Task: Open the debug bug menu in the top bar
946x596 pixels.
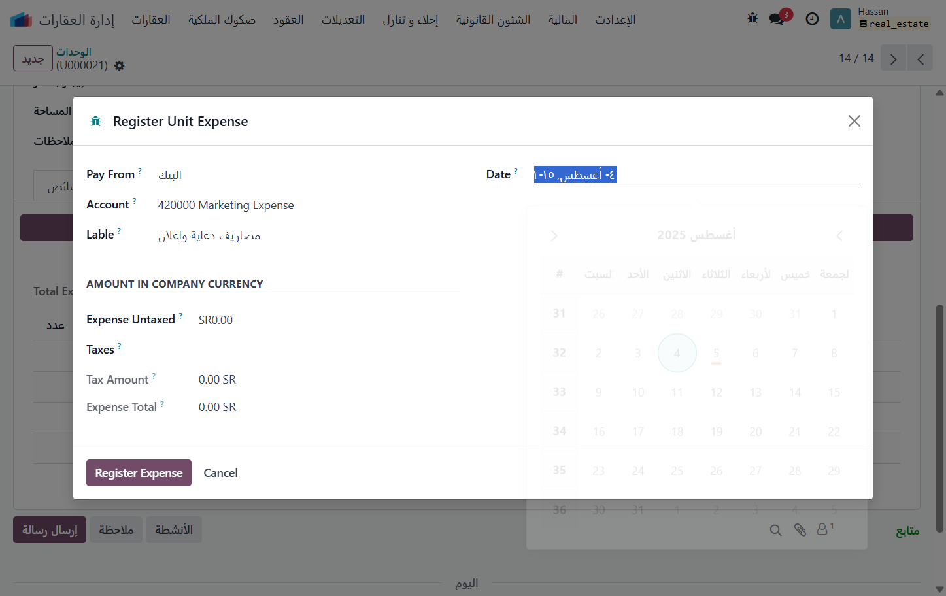Action: (x=752, y=19)
